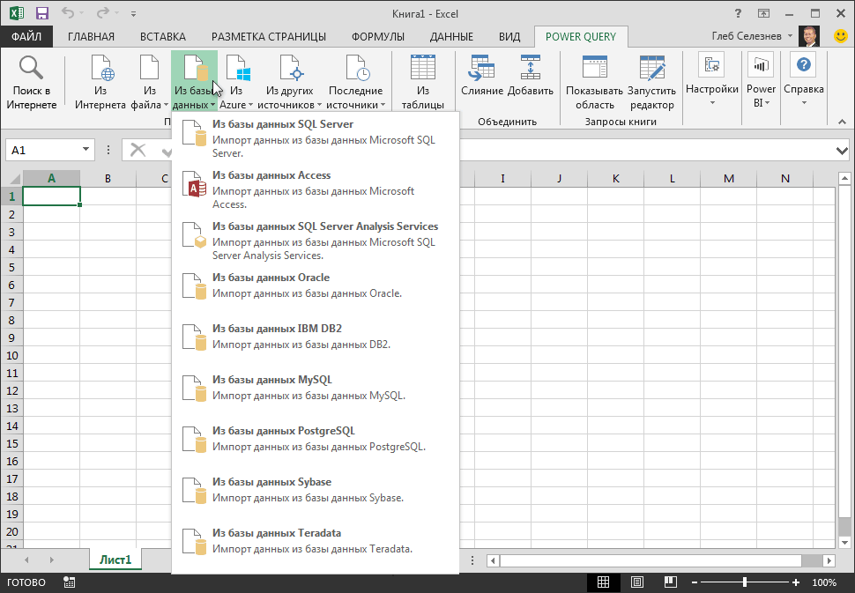855x593 pixels.
Task: Open account menu Глеб Селезнев
Action: 752,36
